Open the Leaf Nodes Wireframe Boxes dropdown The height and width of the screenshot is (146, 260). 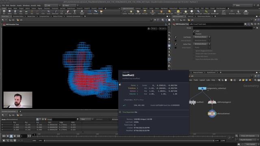coord(202,37)
